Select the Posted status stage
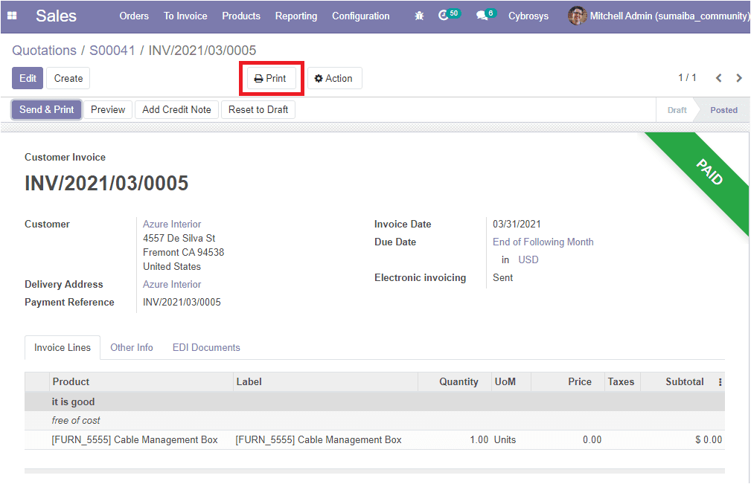 [723, 110]
